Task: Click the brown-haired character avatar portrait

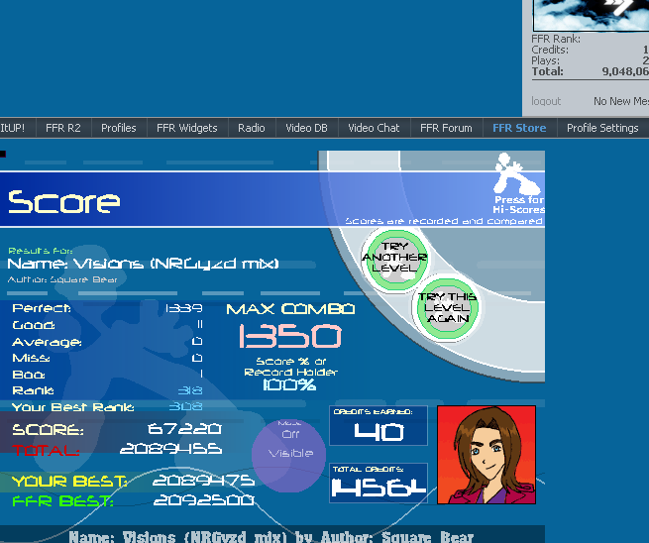Action: 486,454
